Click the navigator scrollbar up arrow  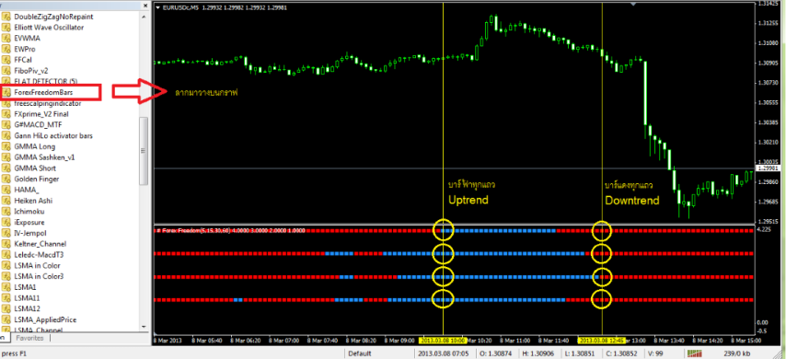(x=144, y=6)
